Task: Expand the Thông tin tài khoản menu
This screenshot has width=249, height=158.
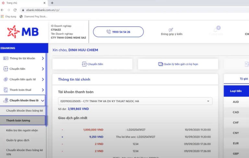Action: (43, 59)
